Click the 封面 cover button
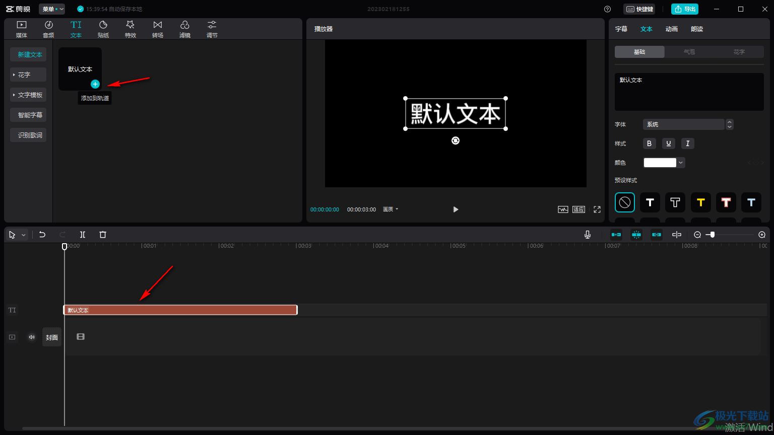The height and width of the screenshot is (435, 774). tap(52, 337)
